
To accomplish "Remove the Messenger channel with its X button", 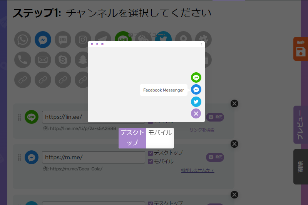I will (234, 144).
